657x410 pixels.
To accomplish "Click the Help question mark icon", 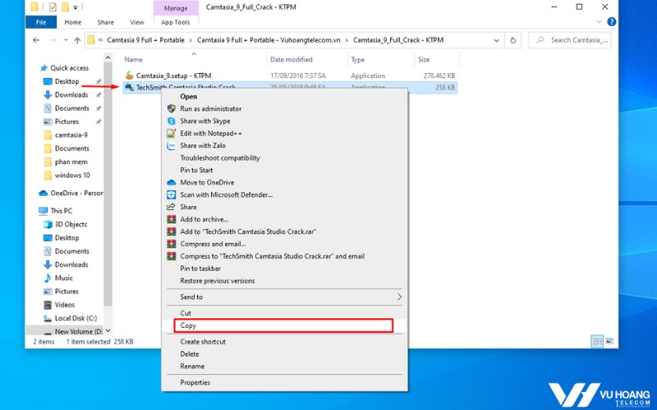I will 611,22.
